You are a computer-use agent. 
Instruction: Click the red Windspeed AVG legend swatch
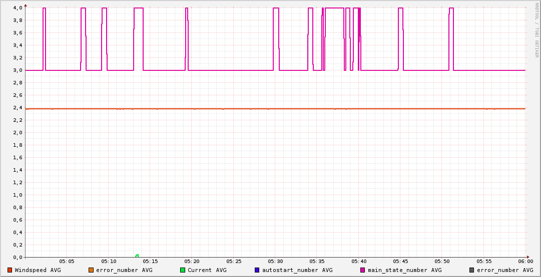(x=10, y=270)
